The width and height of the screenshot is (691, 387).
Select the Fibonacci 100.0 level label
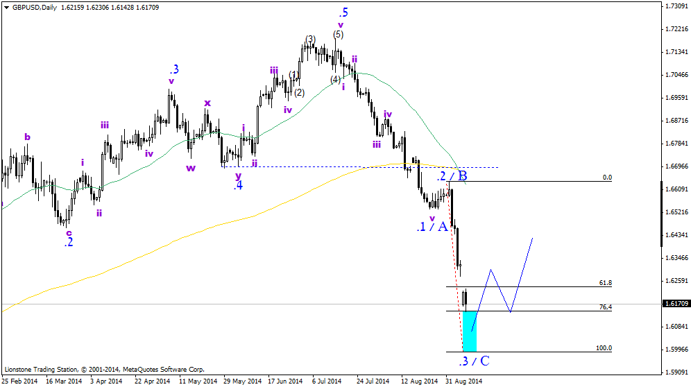[604, 347]
